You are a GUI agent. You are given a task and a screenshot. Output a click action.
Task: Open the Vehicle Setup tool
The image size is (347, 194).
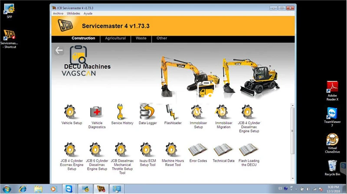pos(72,115)
